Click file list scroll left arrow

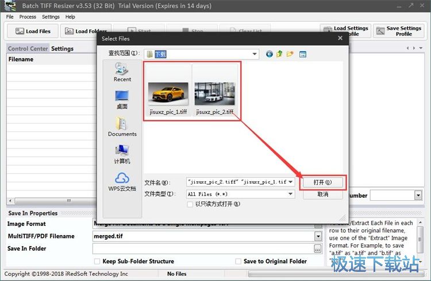click(10, 201)
